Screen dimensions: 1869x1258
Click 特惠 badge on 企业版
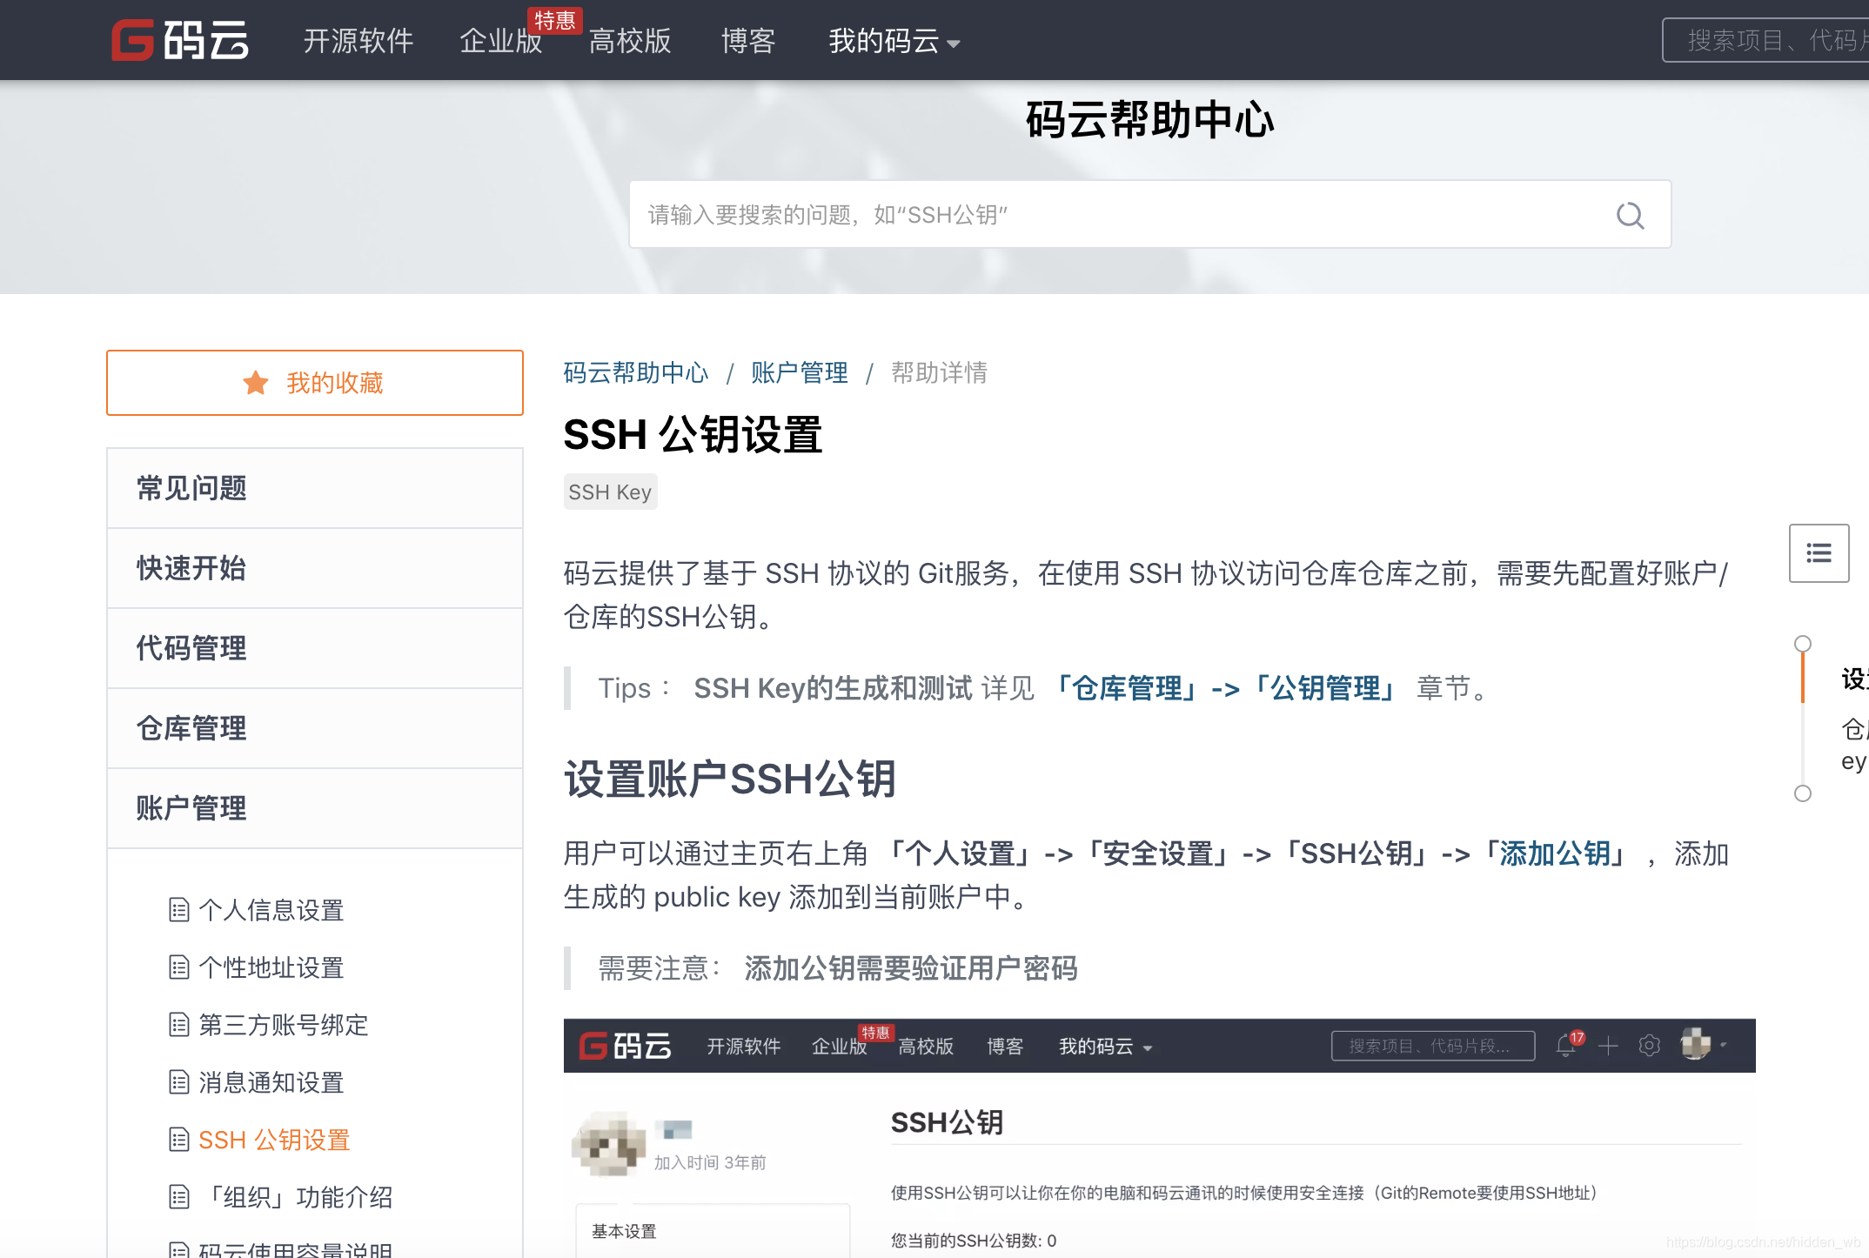(554, 20)
